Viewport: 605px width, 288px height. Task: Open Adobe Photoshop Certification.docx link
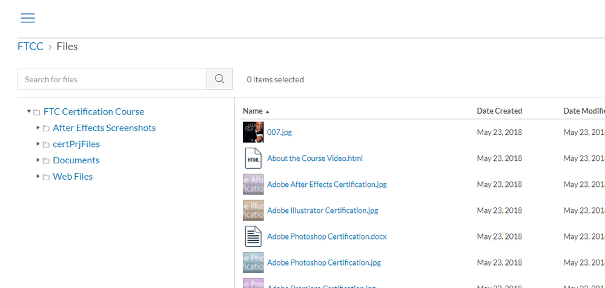pos(326,237)
